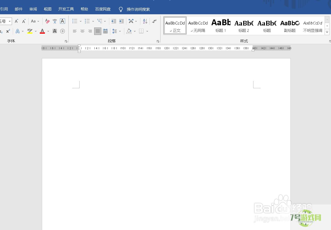Viewport: 331px width, 230px height.
Task: Apply borders icon
Action: click(141, 31)
